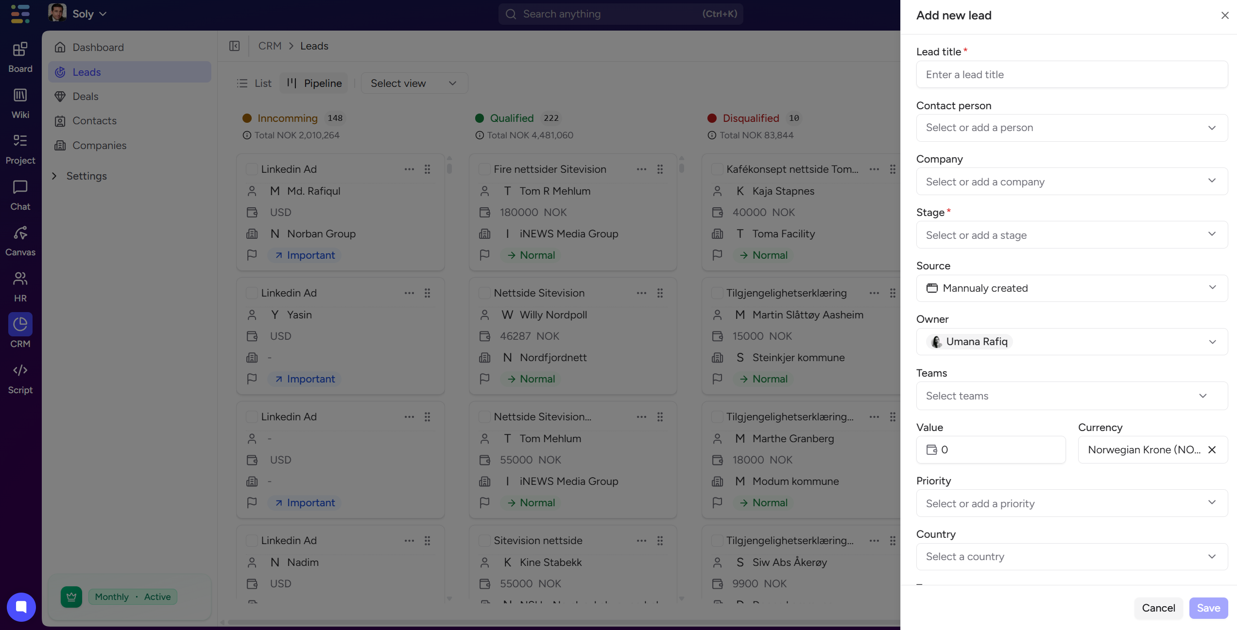This screenshot has height=630, width=1237.
Task: Switch to the List view tab
Action: [254, 83]
